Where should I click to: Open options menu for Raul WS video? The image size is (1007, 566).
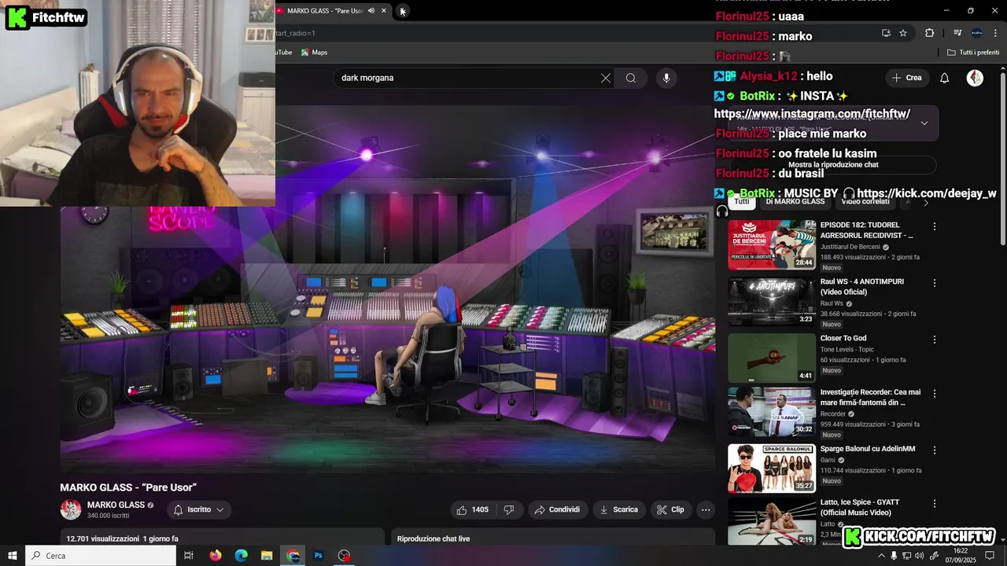point(935,283)
